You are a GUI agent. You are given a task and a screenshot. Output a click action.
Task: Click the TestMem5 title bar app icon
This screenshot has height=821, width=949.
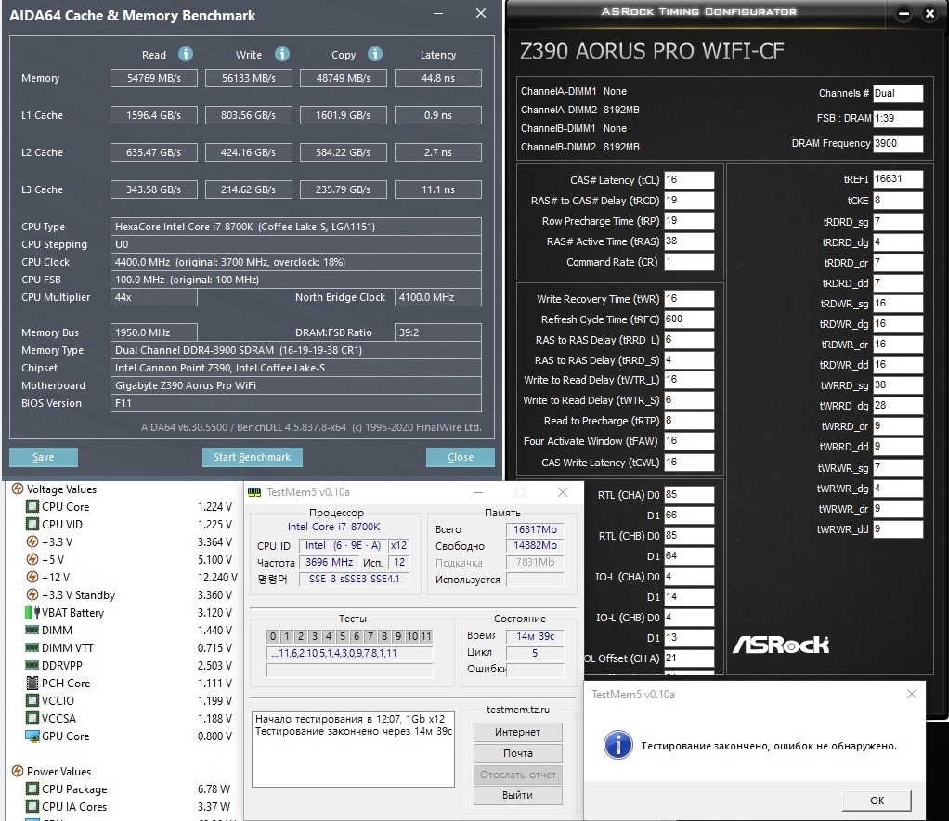[254, 491]
